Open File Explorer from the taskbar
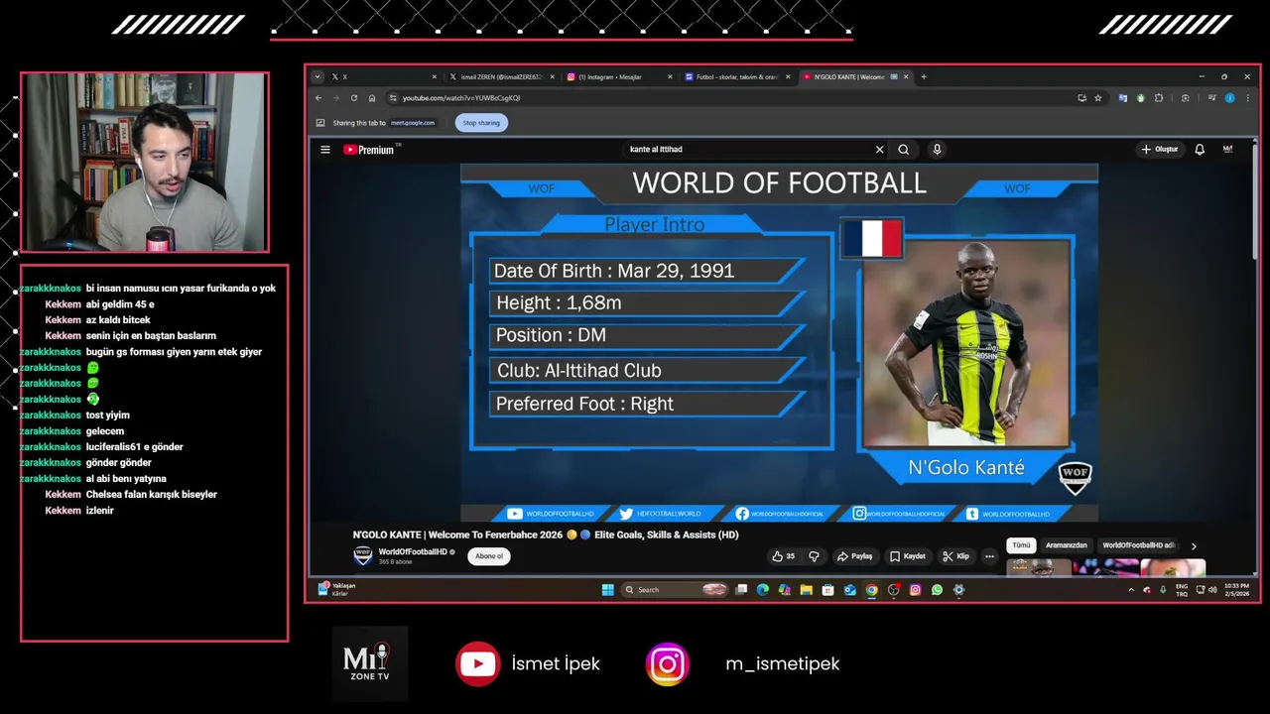The image size is (1270, 714). pos(806,590)
